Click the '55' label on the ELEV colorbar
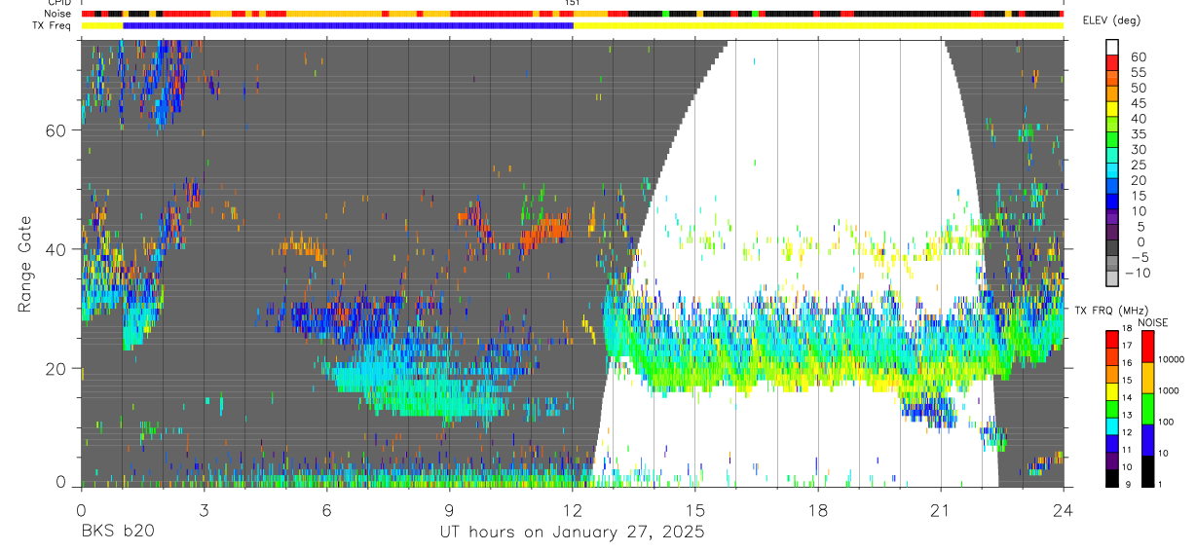 coord(1137,72)
